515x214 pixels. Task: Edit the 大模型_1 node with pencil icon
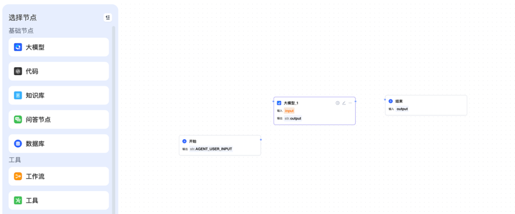tap(344, 103)
